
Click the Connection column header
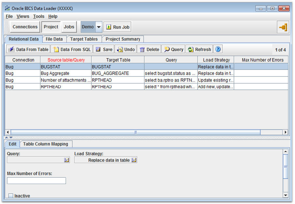pos(23,60)
